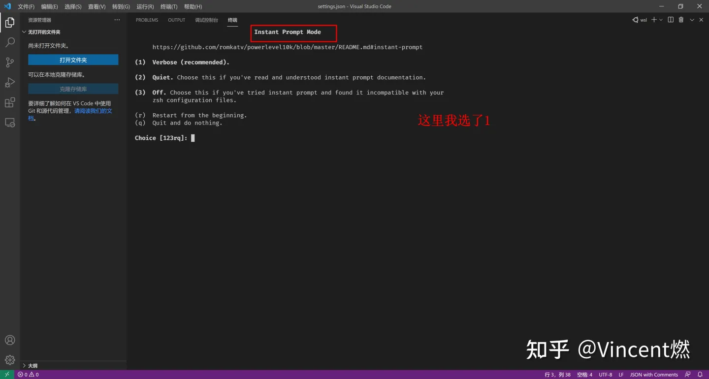709x379 pixels.
Task: Click the 打开文件夹 button
Action: 73,60
